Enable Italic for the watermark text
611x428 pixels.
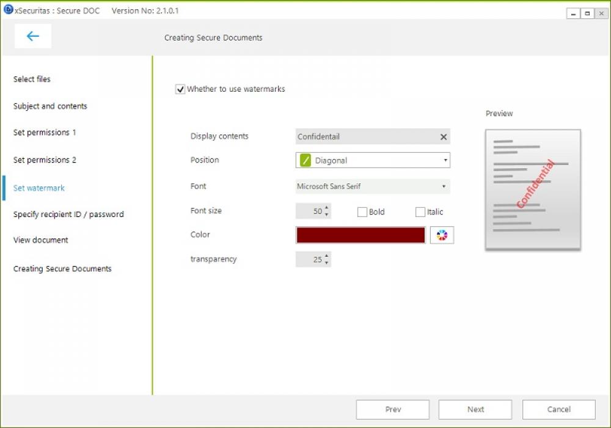coord(420,212)
